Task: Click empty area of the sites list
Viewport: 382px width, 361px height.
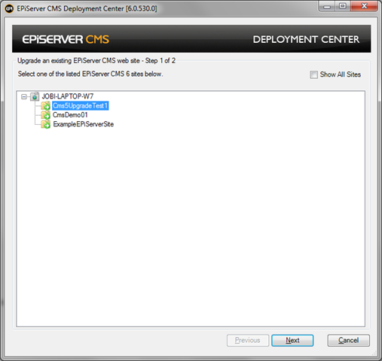Action: pos(191,226)
